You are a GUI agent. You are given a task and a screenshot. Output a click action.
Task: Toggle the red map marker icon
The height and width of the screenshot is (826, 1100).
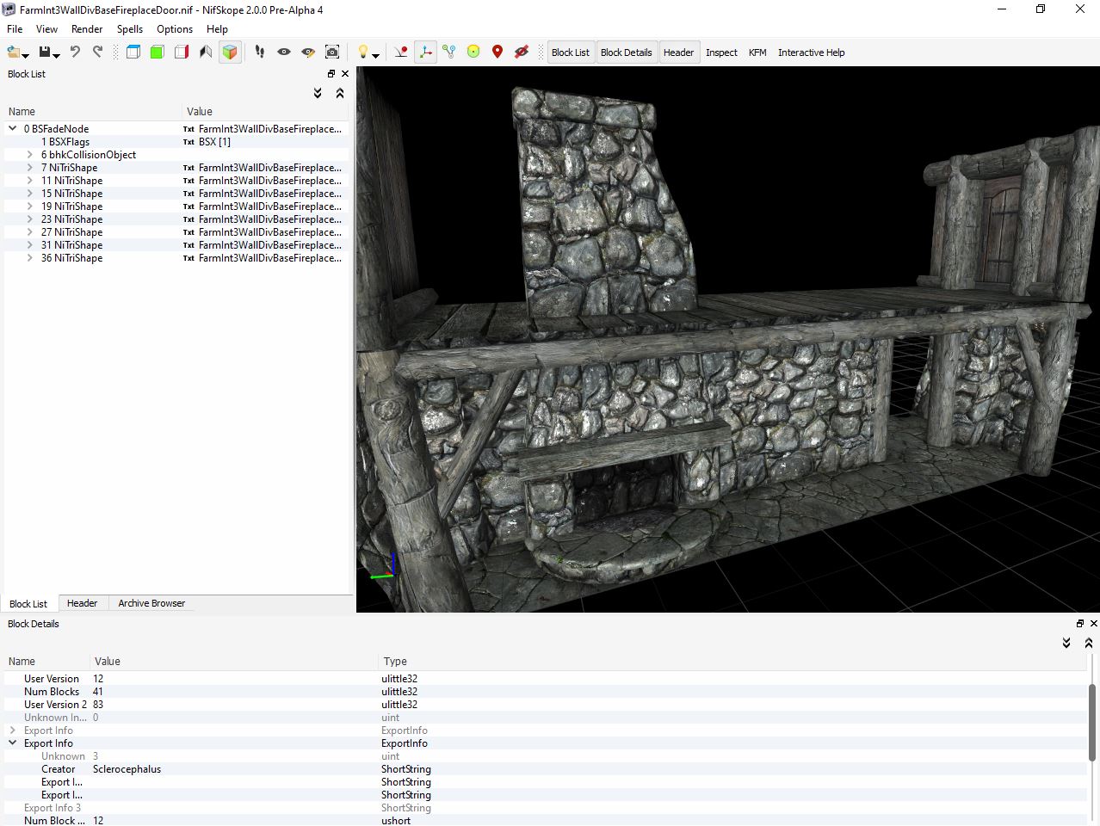pos(497,52)
